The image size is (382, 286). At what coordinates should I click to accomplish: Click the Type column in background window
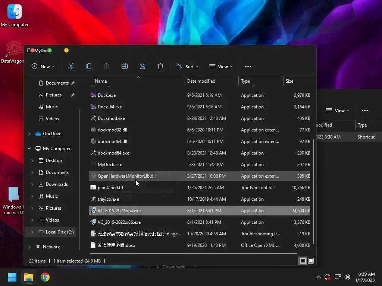click(x=362, y=125)
